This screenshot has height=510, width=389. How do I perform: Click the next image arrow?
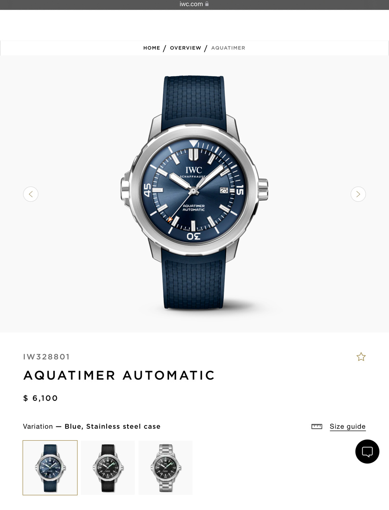(358, 194)
